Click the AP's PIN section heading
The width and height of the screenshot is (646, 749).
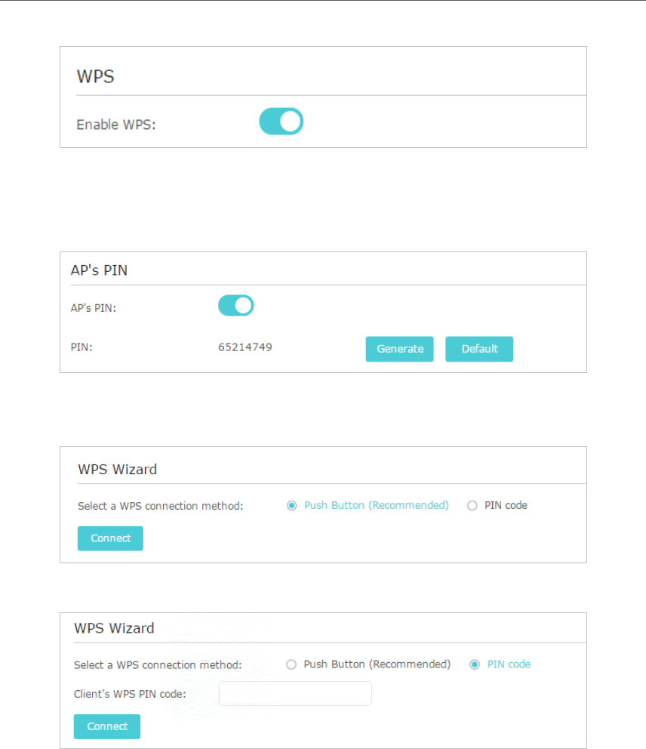click(x=99, y=270)
